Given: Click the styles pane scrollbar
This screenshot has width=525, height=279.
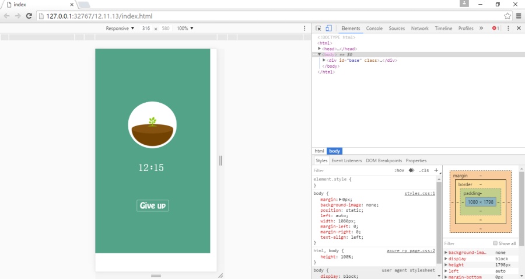Looking at the screenshot, I should [x=439, y=222].
